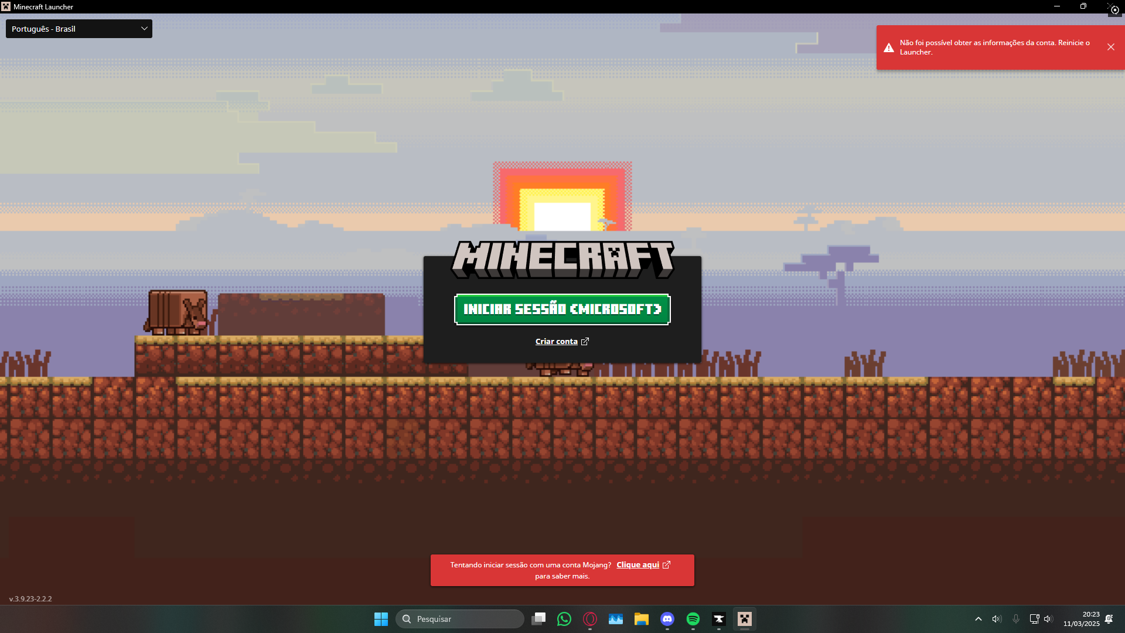Viewport: 1125px width, 633px height.
Task: Click the warning triangle icon in error
Action: tap(888, 47)
